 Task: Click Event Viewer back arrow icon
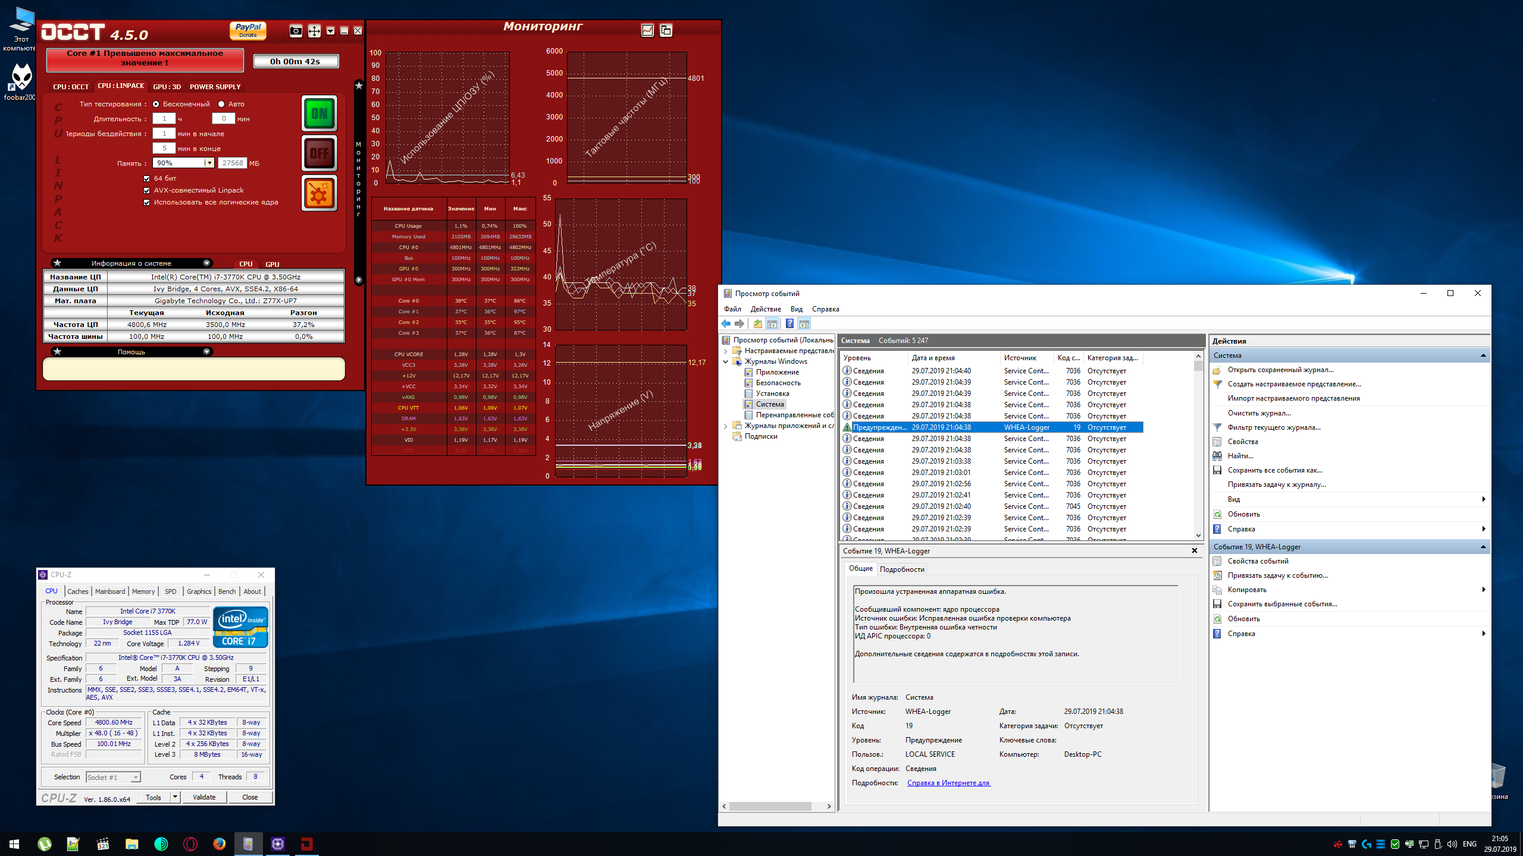coord(726,324)
